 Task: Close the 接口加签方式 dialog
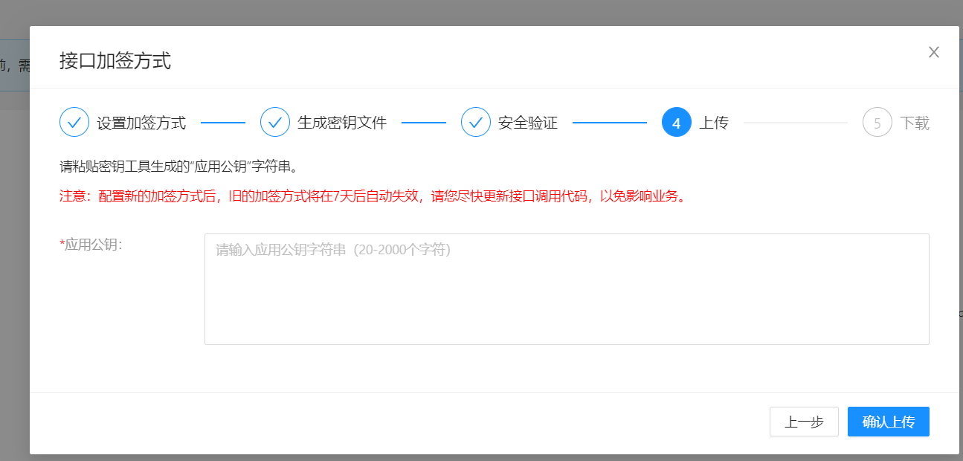(934, 52)
